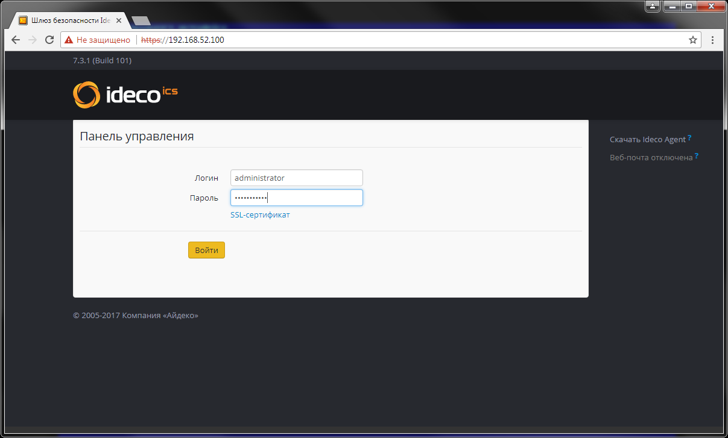Open the 'SSL-сертификат' link

(260, 215)
